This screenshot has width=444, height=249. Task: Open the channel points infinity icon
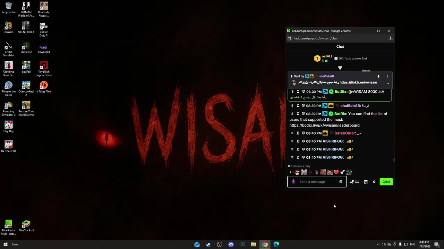point(357,182)
